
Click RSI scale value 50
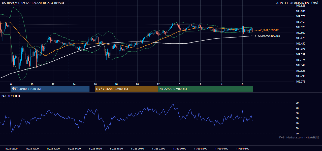coord(297,118)
